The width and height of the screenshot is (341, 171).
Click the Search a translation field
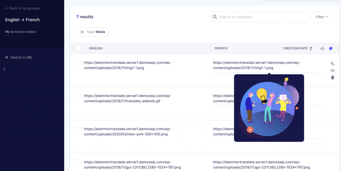pyautogui.click(x=259, y=17)
